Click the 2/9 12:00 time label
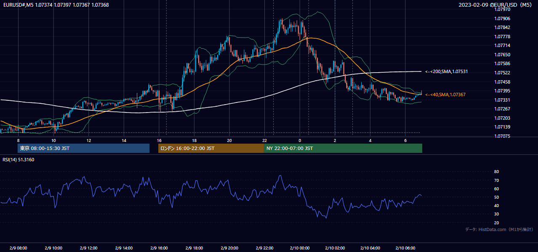Screen dimensions: 538x252 coord(89,248)
